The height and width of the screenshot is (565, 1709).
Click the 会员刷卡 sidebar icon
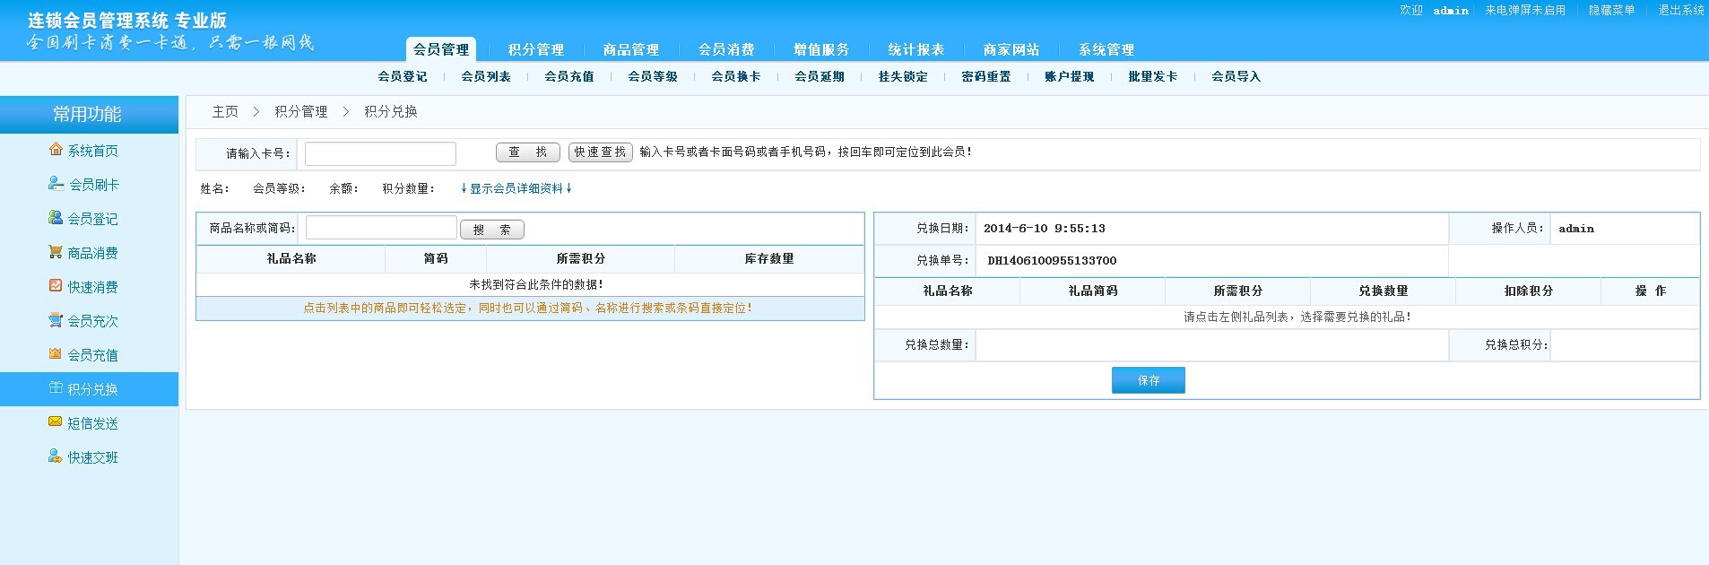56,184
